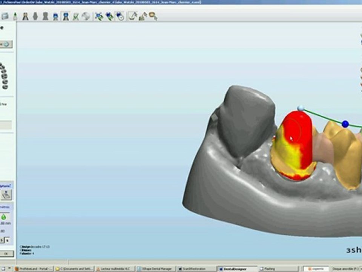Open the C:\Documents and Settings taskbar folder

[74, 269]
